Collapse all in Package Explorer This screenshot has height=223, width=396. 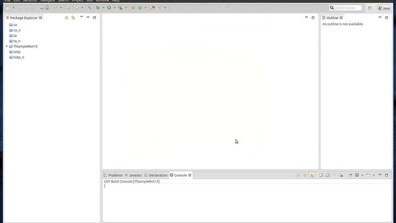(x=66, y=18)
